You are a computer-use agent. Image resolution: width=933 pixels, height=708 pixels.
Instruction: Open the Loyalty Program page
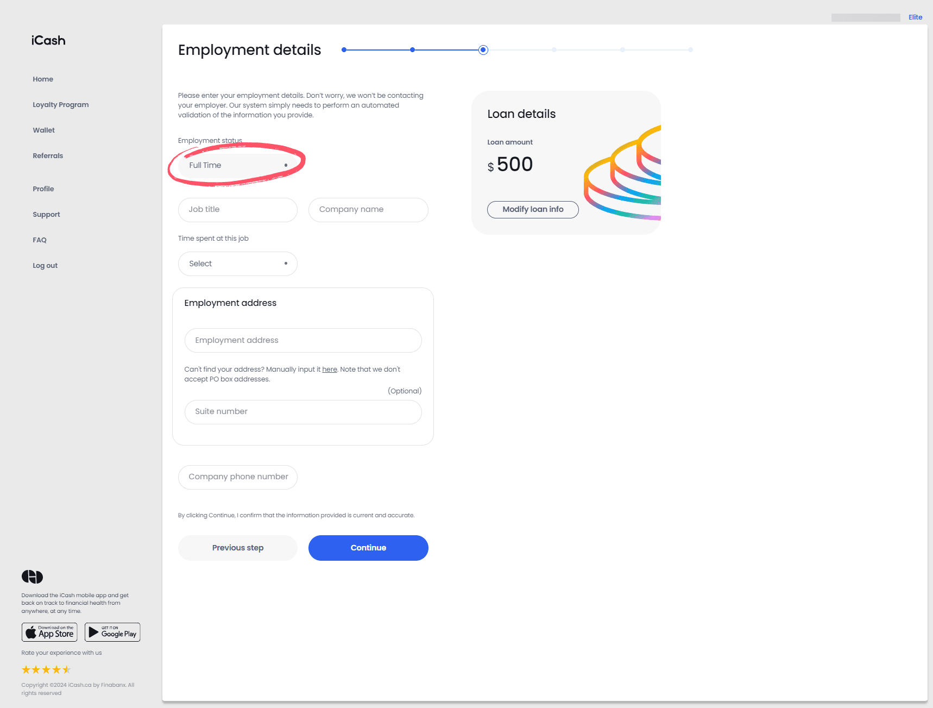tap(60, 105)
